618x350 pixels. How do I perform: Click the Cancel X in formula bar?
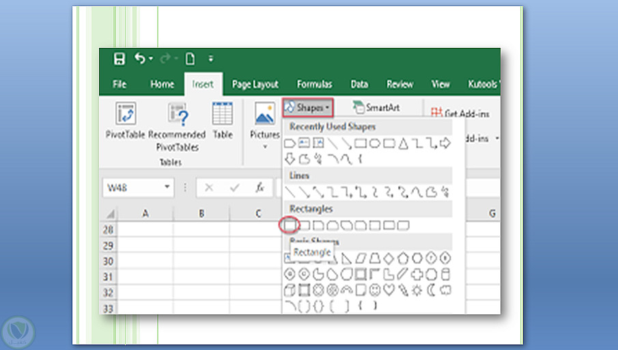[x=209, y=188]
